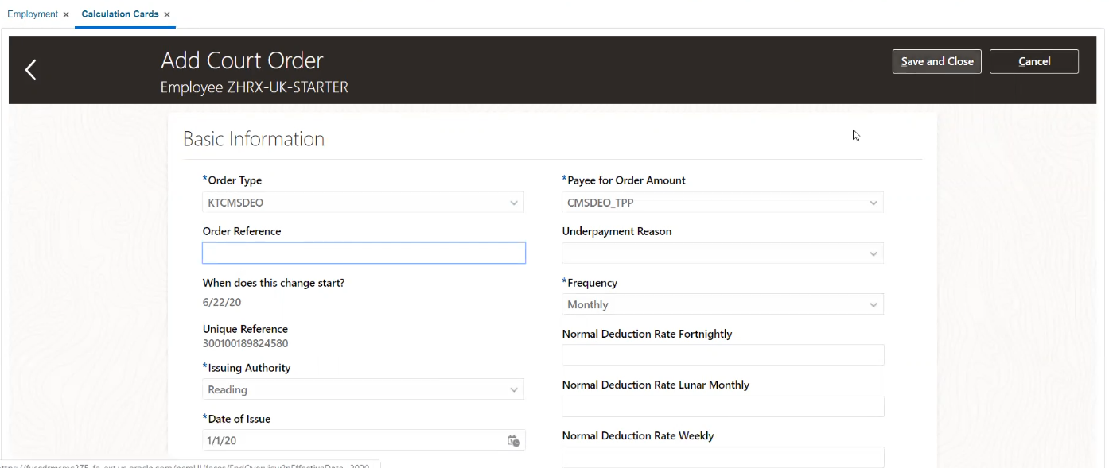Image resolution: width=1109 pixels, height=468 pixels.
Task: Switch to the Employment tab
Action: (33, 14)
